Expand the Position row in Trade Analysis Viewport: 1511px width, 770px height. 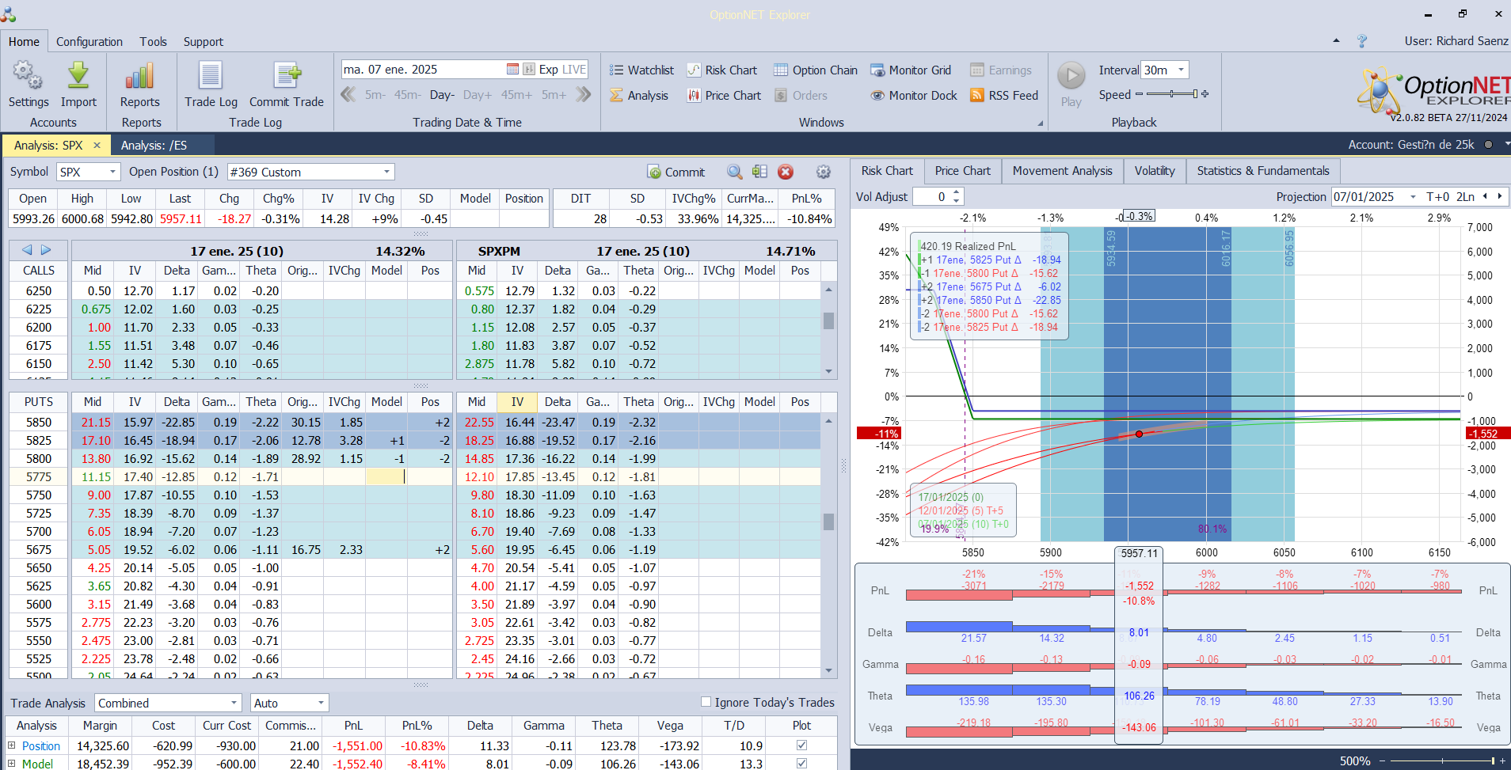coord(12,745)
